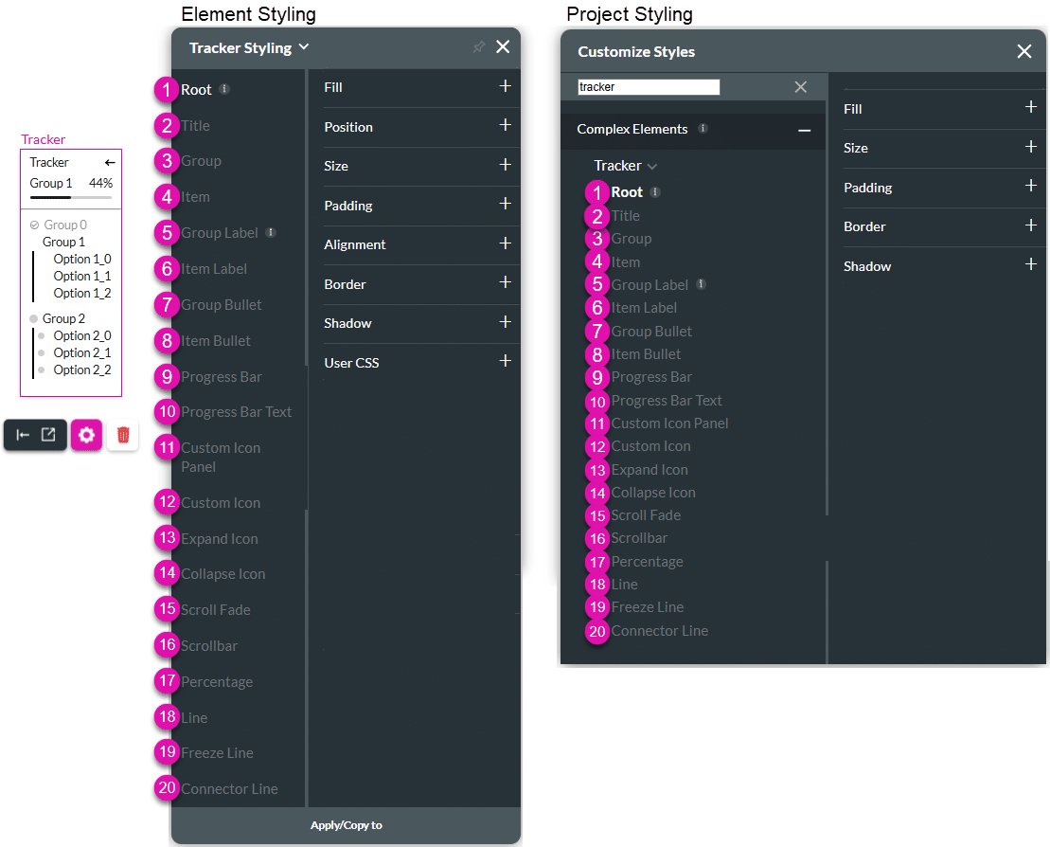Image resolution: width=1050 pixels, height=847 pixels.
Task: Click the Group 0 check-circle bullet
Action: (35, 225)
